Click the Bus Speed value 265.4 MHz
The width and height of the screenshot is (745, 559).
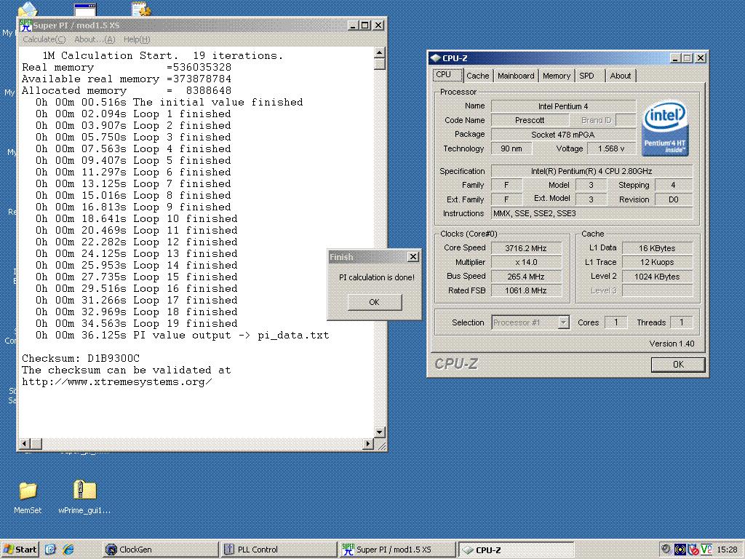coord(526,277)
